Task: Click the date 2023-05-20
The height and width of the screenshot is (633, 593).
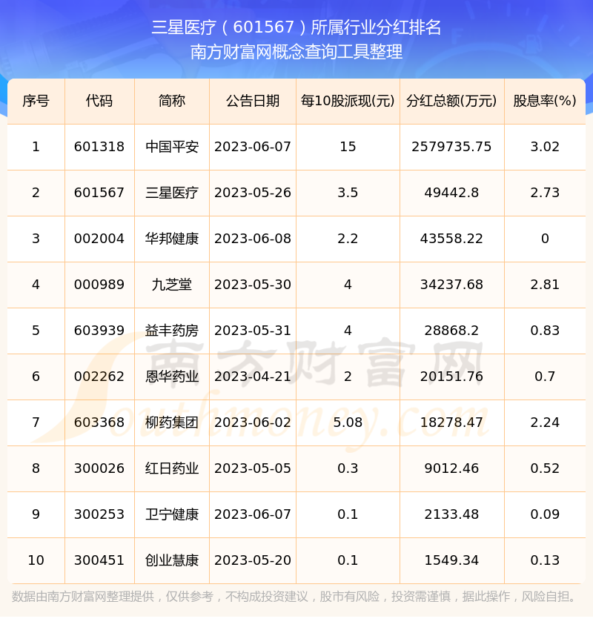Action: (253, 561)
